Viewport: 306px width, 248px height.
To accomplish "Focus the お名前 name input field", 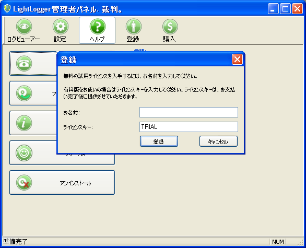I will 189,112.
